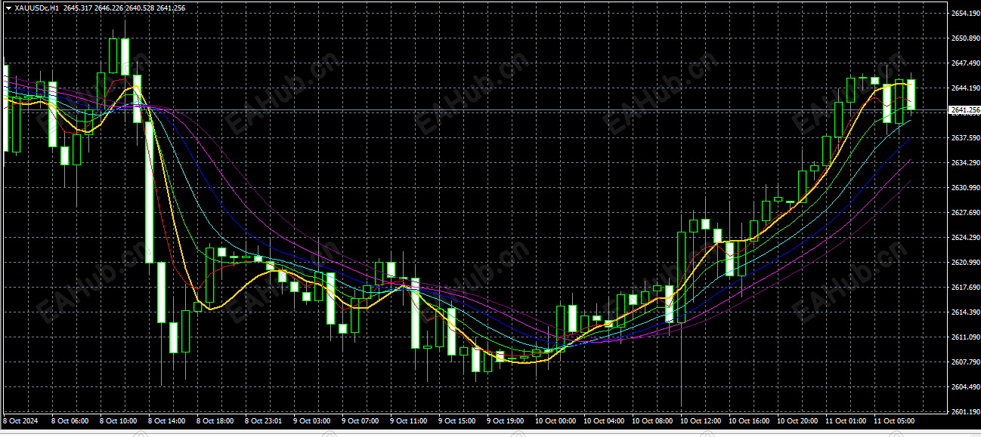This screenshot has width=981, height=437.
Task: Click the 10 Oct 16:00 time label
Action: (x=749, y=420)
